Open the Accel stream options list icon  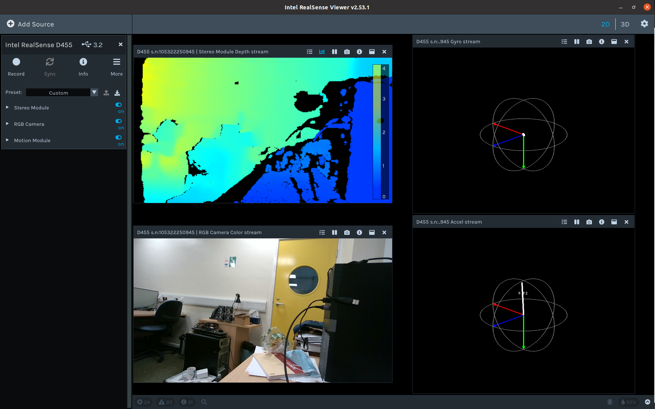564,222
